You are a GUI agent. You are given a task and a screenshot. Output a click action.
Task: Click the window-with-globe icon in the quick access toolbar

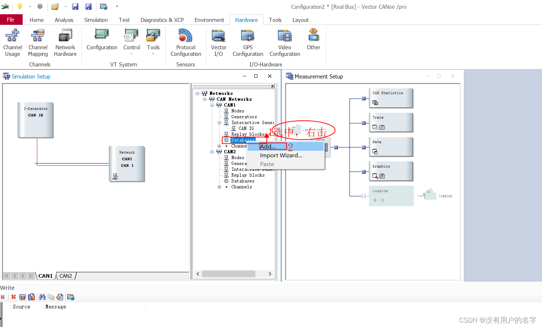click(104, 6)
